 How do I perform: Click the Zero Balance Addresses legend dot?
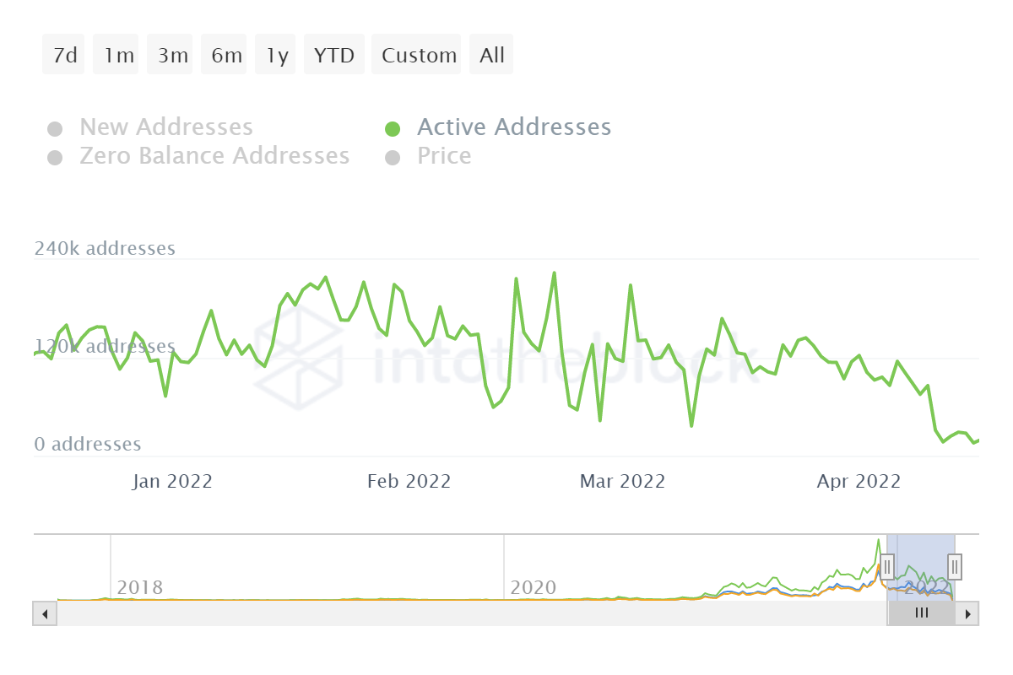(x=55, y=157)
